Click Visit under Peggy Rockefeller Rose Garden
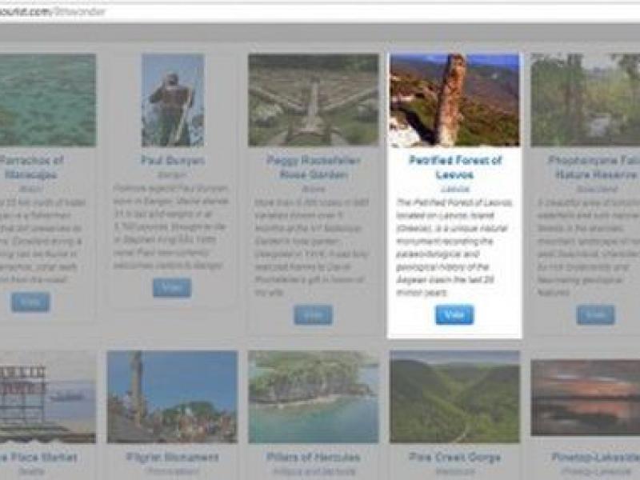 [x=313, y=314]
